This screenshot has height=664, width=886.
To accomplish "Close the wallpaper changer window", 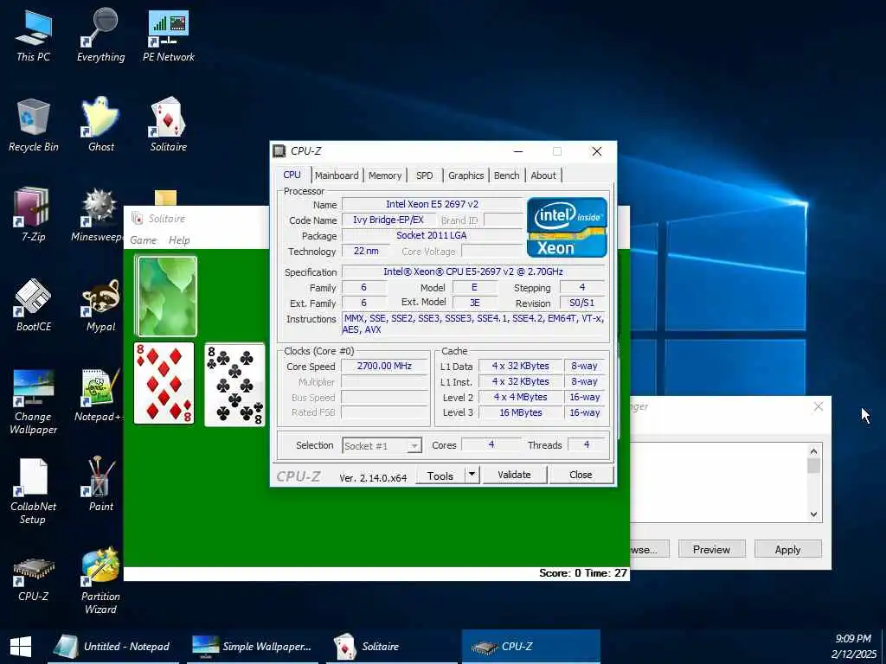I will point(819,406).
